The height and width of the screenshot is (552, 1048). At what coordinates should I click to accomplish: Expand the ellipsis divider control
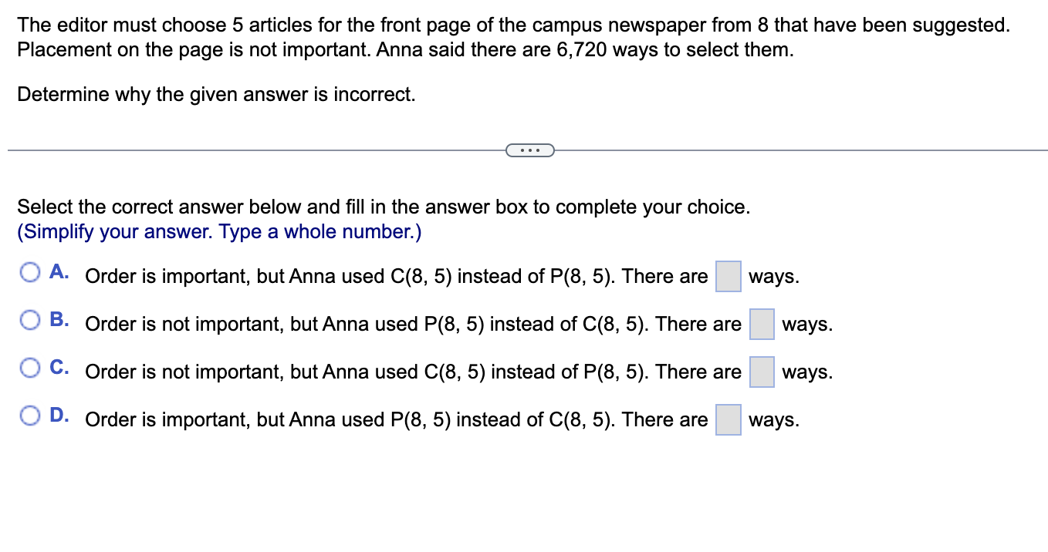(530, 150)
